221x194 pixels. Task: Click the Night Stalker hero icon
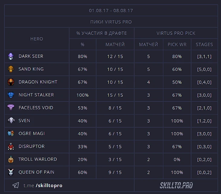[x=11, y=95]
